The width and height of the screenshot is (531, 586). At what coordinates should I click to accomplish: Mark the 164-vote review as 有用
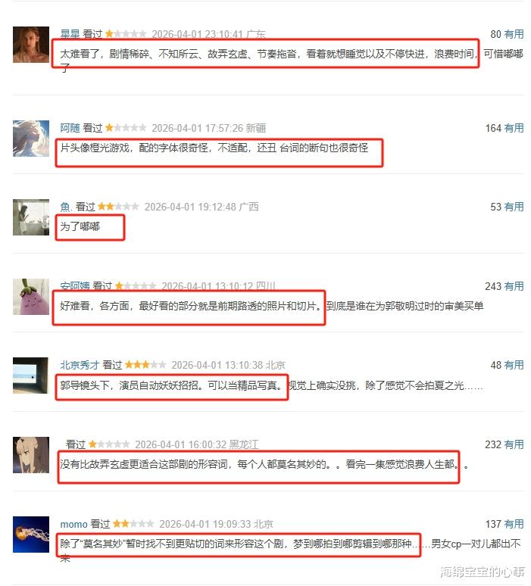[514, 128]
